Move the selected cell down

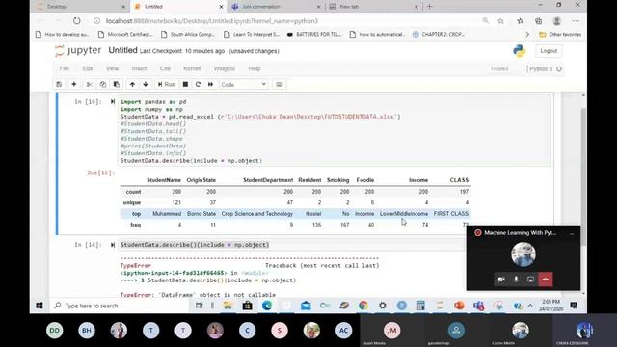(x=146, y=84)
